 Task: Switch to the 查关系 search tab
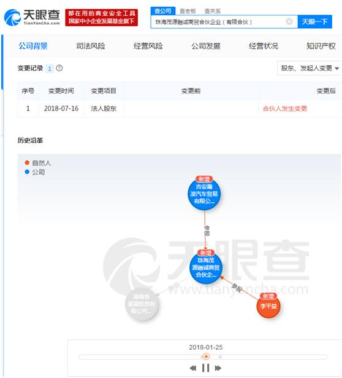pos(212,11)
